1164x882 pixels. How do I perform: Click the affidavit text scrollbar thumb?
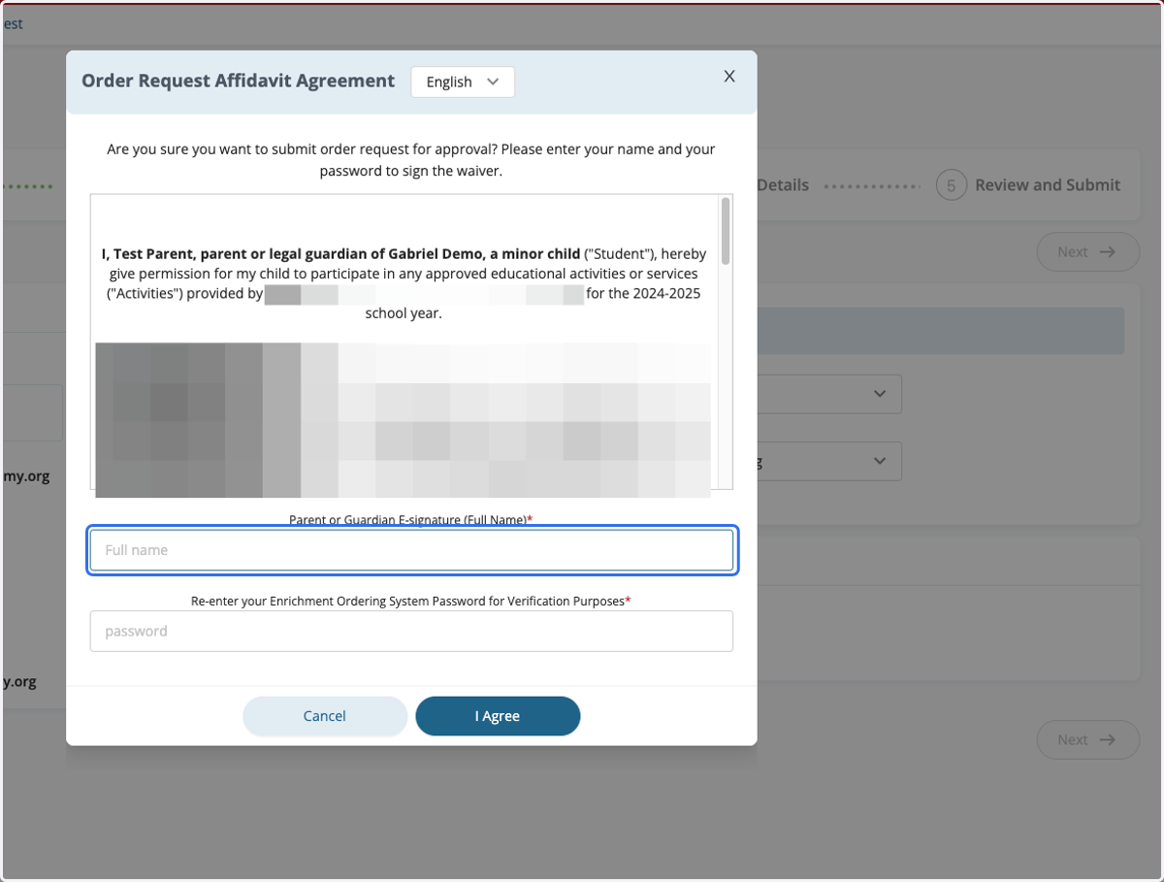tap(726, 232)
